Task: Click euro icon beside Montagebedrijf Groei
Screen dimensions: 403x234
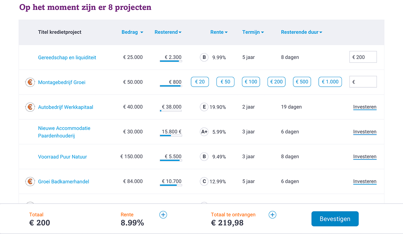Action: [30, 82]
